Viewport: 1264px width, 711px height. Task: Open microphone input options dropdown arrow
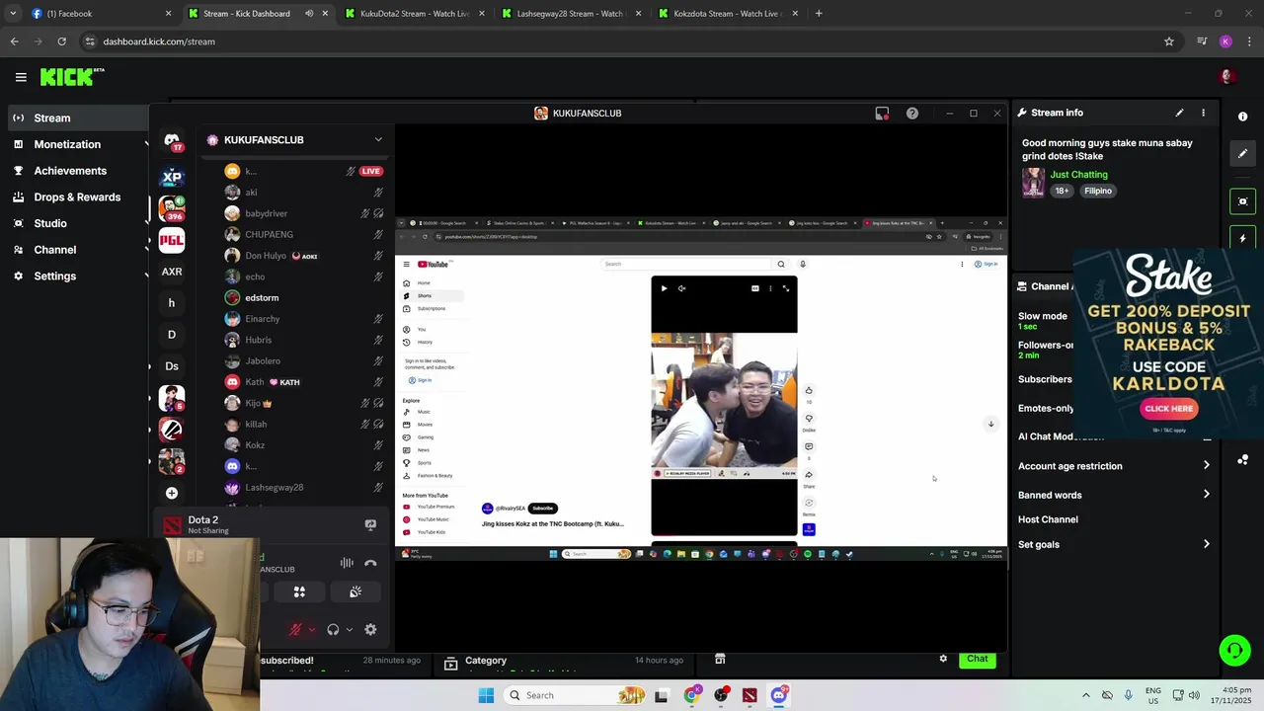(312, 630)
